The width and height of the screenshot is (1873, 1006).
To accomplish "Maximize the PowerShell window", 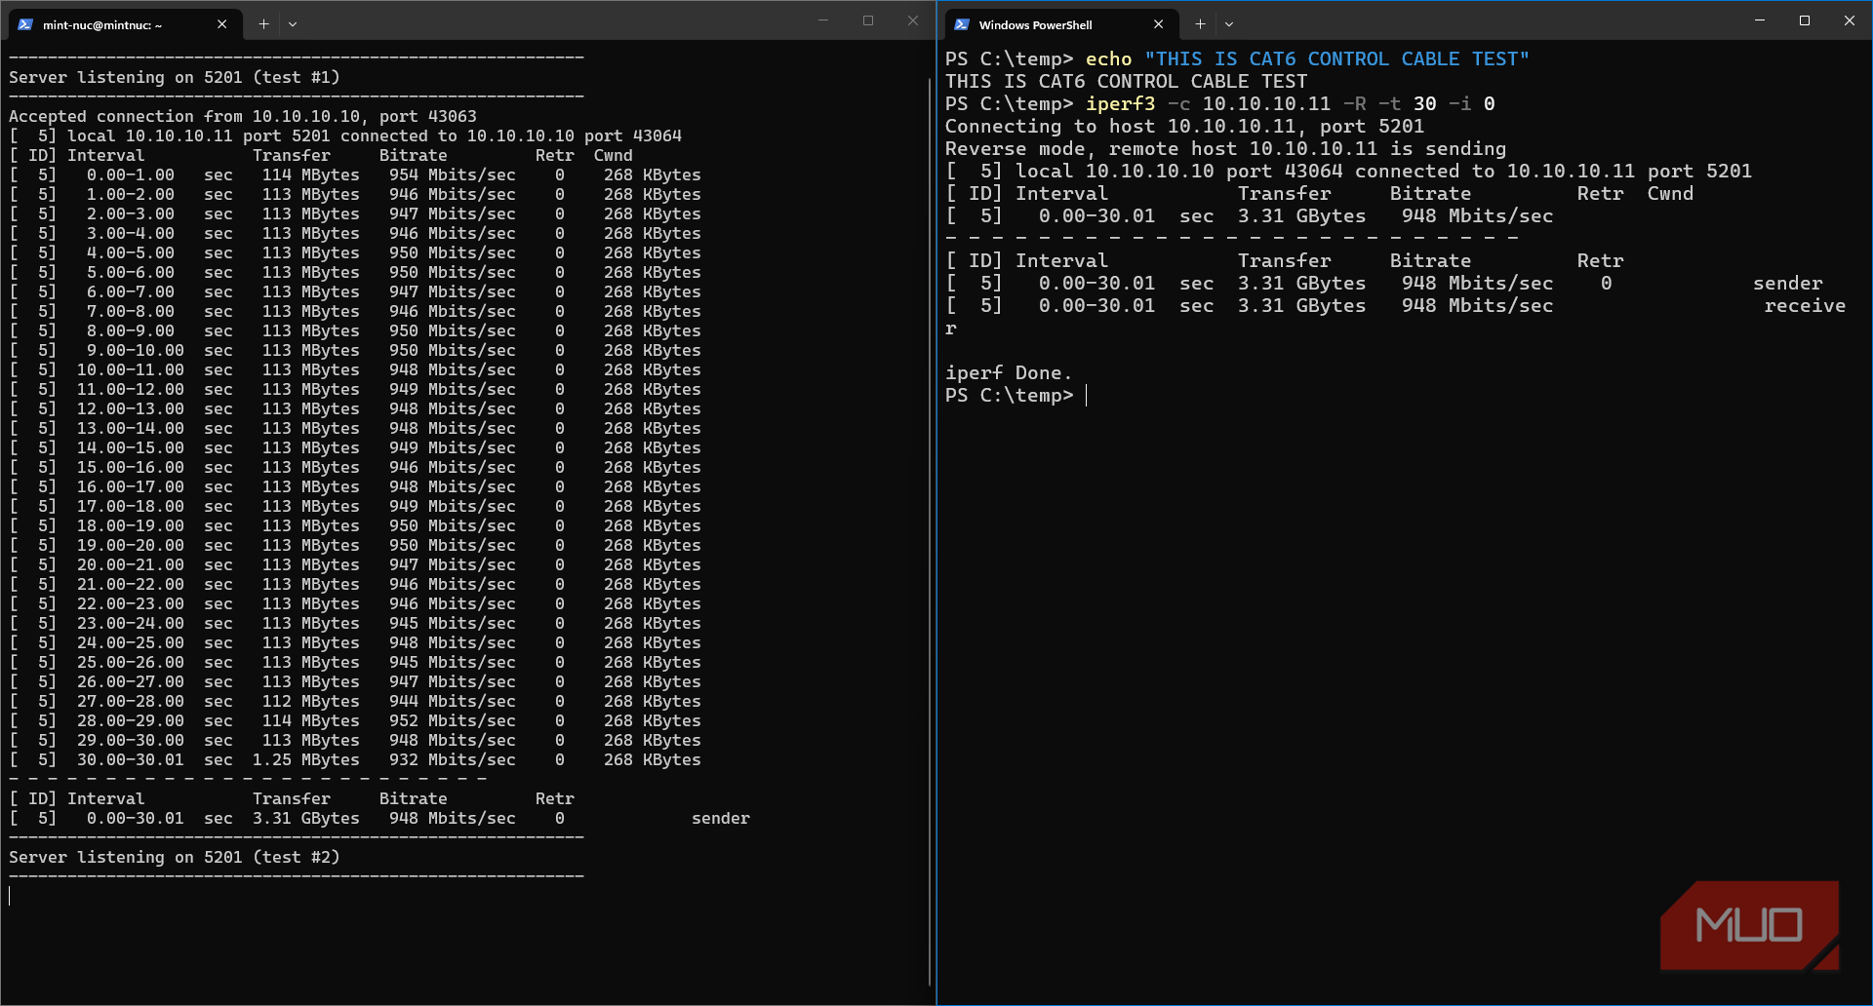I will 1805,20.
